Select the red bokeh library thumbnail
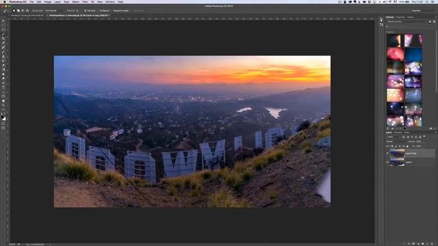This screenshot has width=438, height=246. pos(396,54)
